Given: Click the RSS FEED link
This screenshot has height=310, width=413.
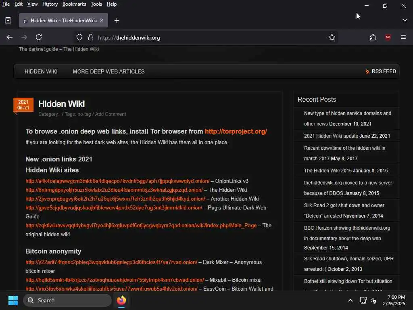Looking at the screenshot, I should 384,71.
